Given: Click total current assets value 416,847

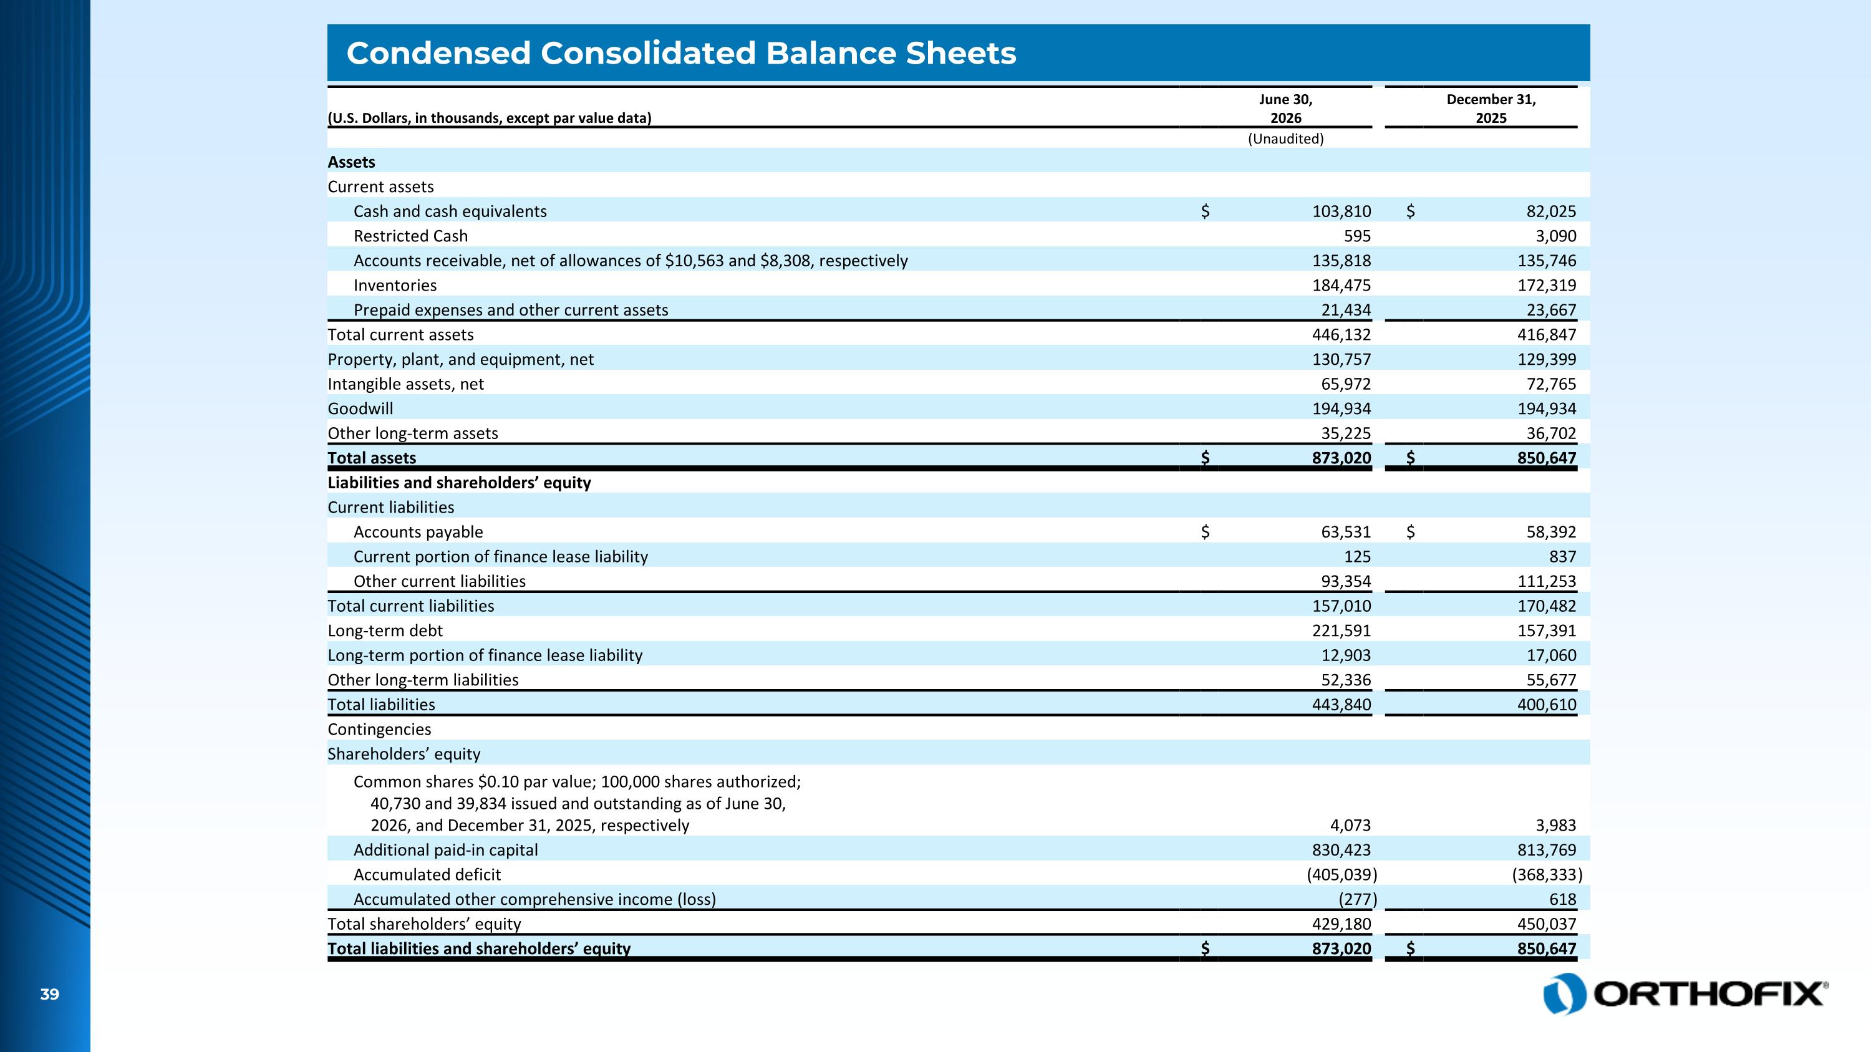Looking at the screenshot, I should click(x=1547, y=335).
